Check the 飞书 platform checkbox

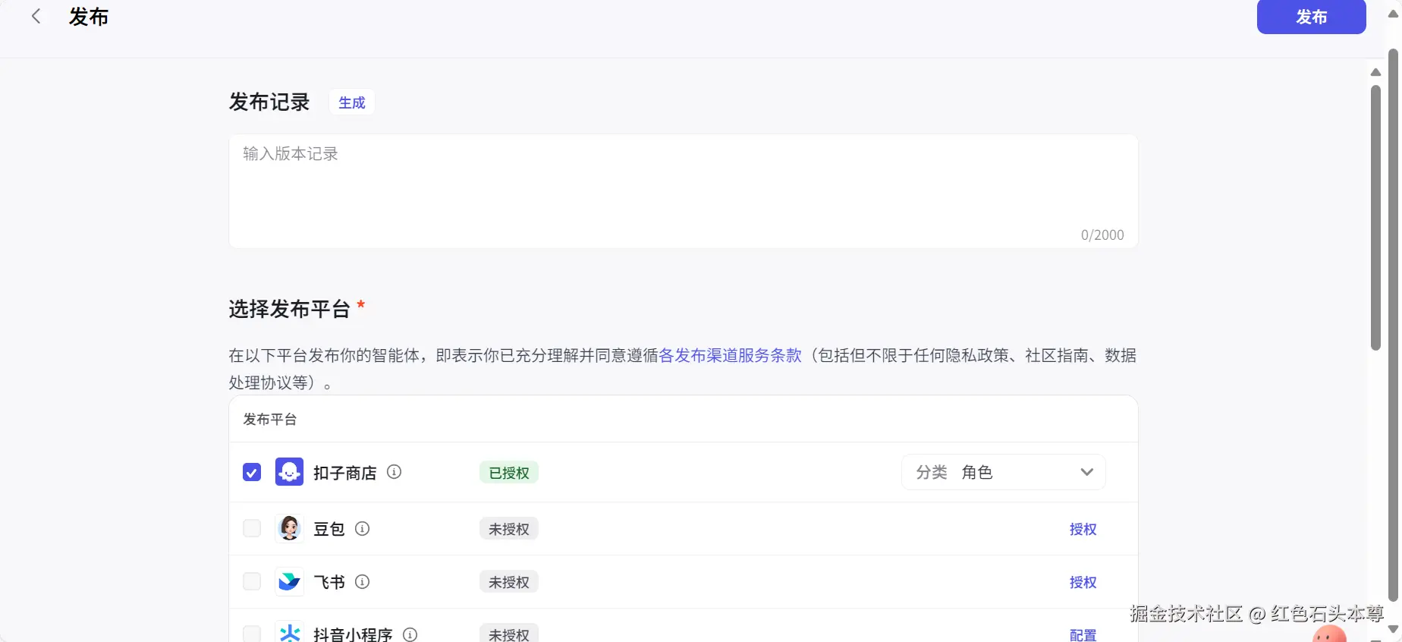click(x=252, y=581)
